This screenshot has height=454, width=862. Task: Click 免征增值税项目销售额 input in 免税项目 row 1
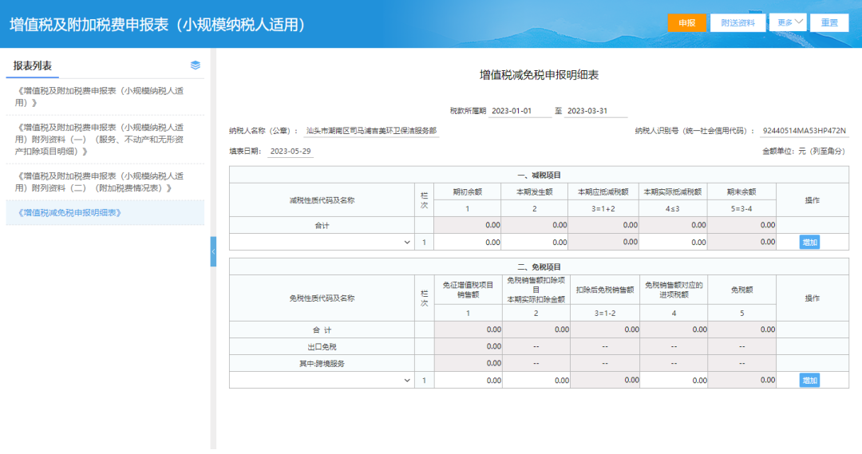tap(469, 380)
